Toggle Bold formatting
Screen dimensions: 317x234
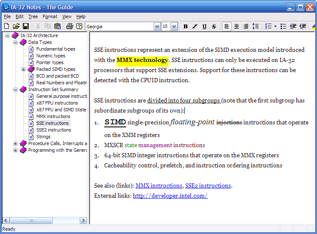[185, 27]
